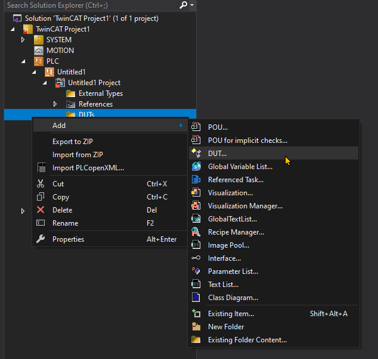
Task: Click the Visualization Manager icon
Action: point(196,205)
